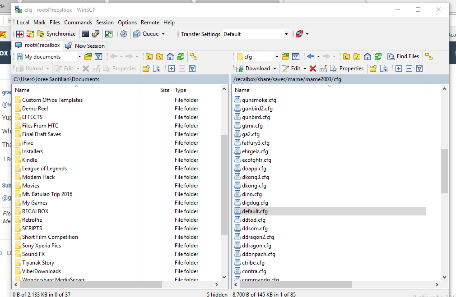The height and width of the screenshot is (297, 456).
Task: Refresh the remote panel file list
Action: 378,57
